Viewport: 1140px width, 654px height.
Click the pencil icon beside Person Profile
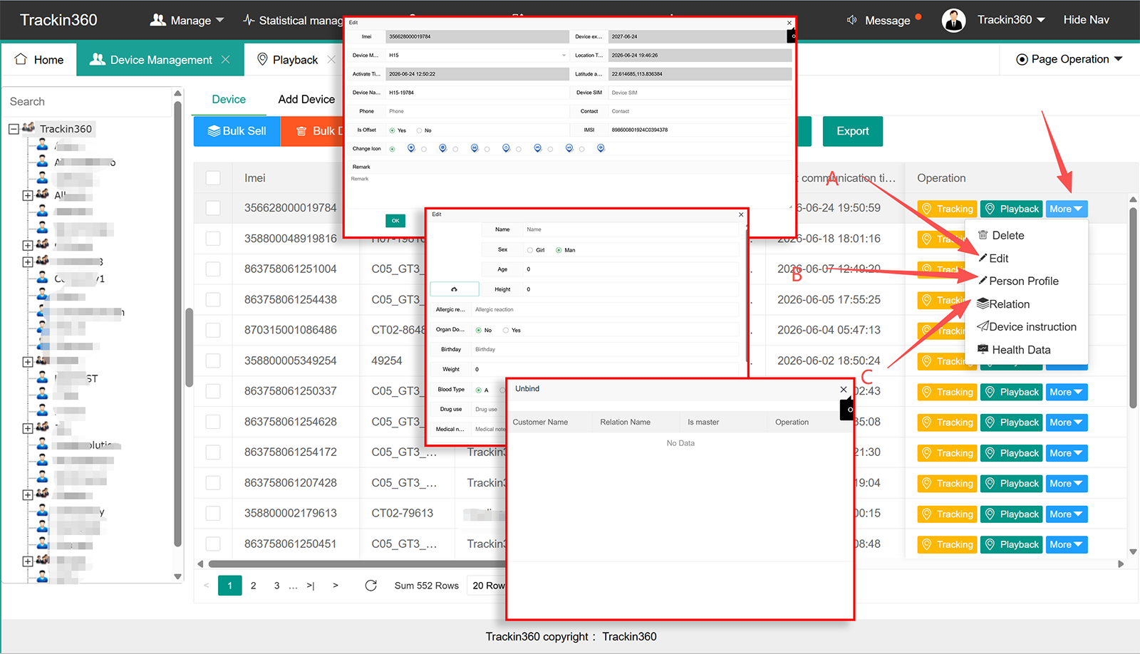tap(983, 280)
